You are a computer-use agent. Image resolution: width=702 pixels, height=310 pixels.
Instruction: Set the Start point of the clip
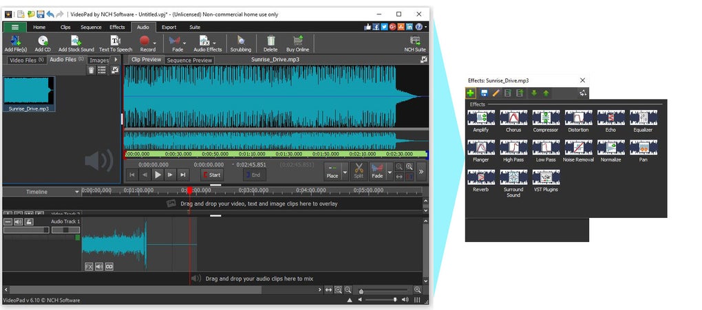211,175
